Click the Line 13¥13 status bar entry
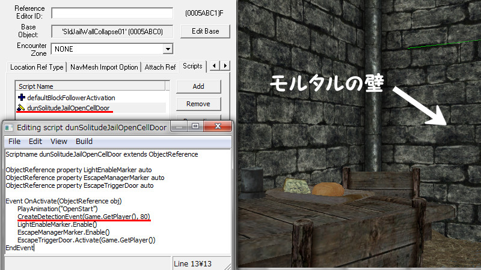The width and height of the screenshot is (481, 270). pos(192,264)
